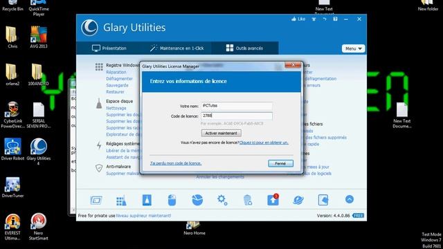Select the EVEREST Ultimate desktop icon

12,227
